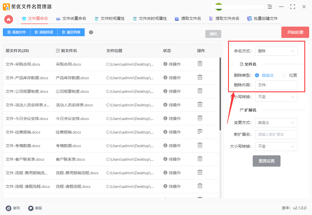Image resolution: width=312 pixels, height=215 pixels.
Task: Click the 文件位置 column header
Action: (x=114, y=51)
